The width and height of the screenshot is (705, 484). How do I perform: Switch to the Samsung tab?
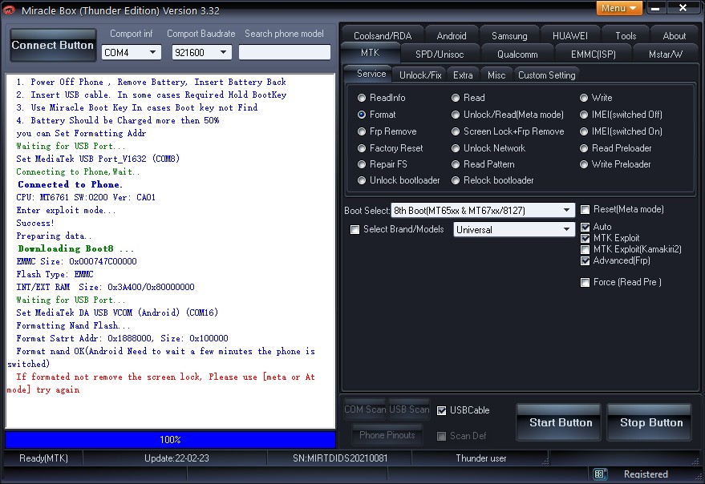point(509,35)
